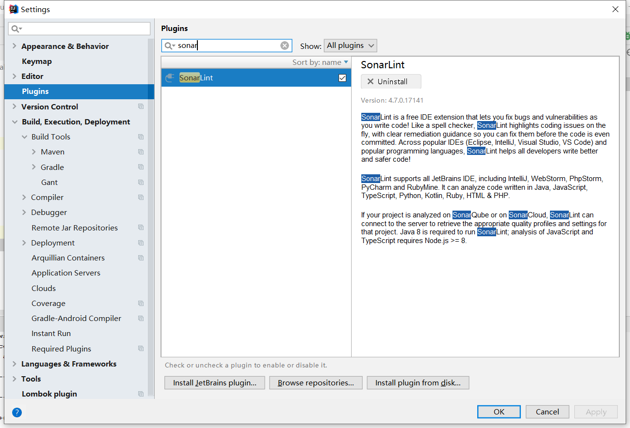
Task: Select Plugins in the settings tree
Action: click(x=79, y=92)
